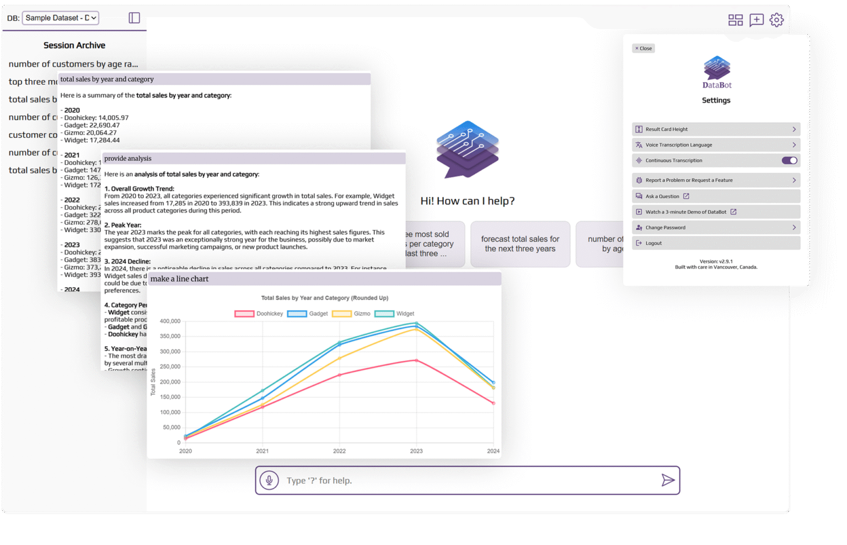Open 'Watch a 3-minute Demo of DataBot'

[685, 212]
